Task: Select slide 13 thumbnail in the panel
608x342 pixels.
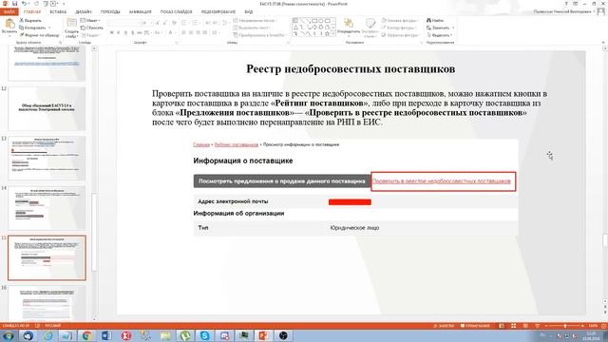Action: 47,159
